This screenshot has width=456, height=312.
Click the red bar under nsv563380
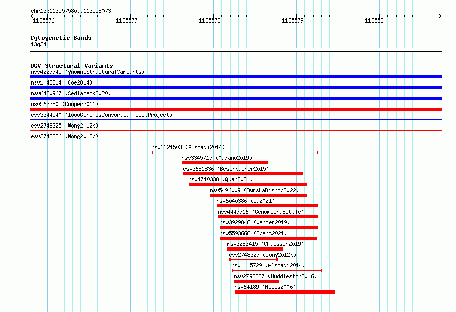pos(236,109)
